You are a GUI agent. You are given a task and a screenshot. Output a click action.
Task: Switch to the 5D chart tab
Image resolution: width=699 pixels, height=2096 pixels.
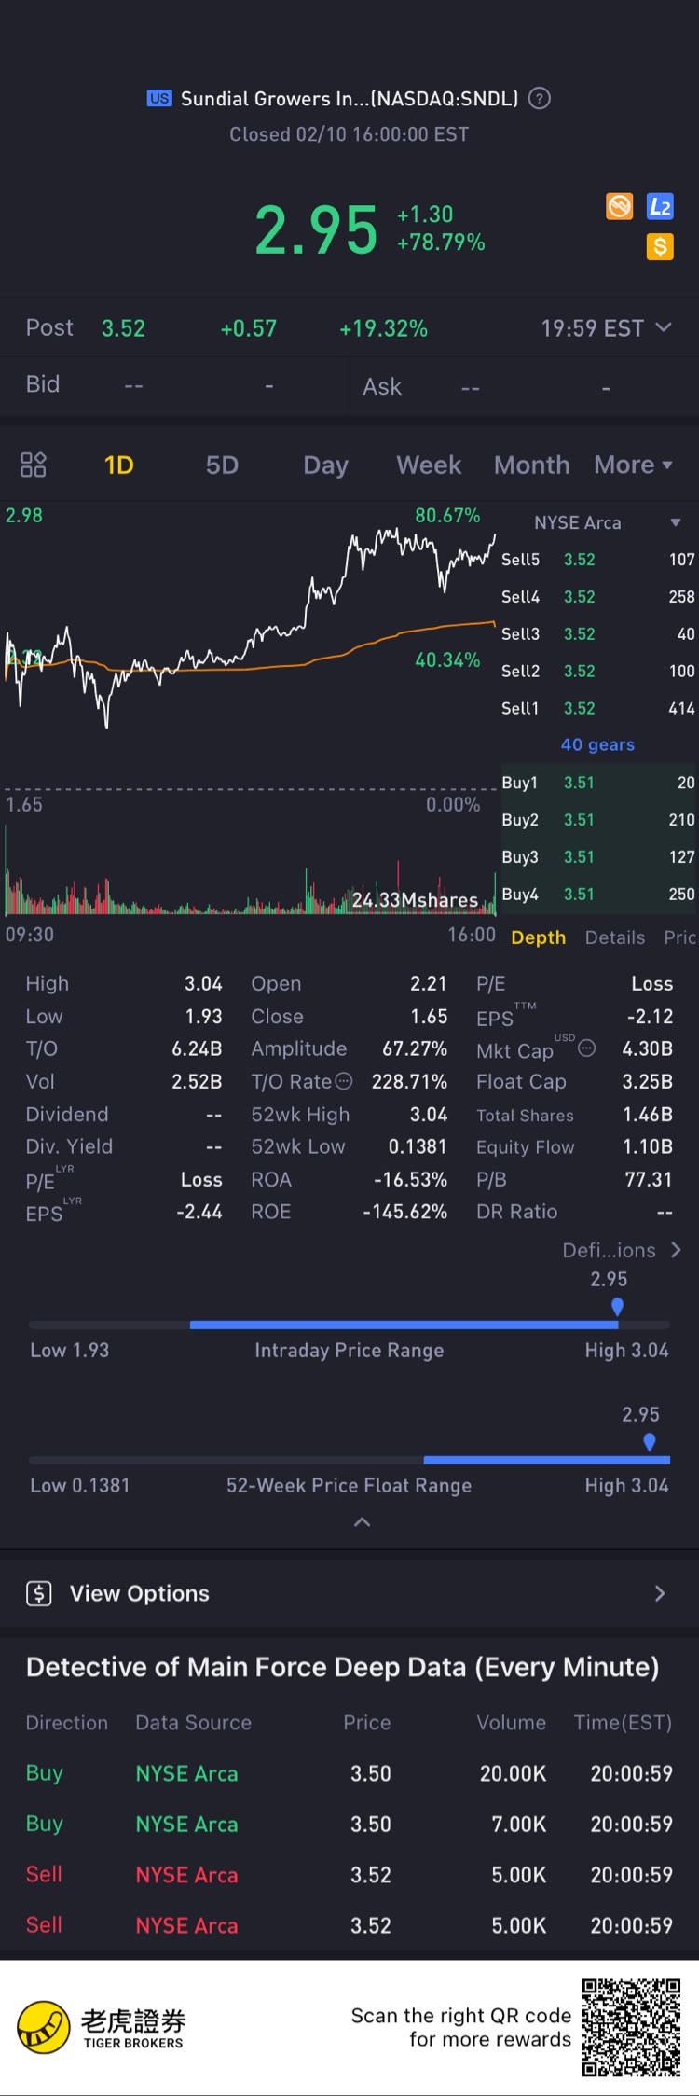[222, 465]
